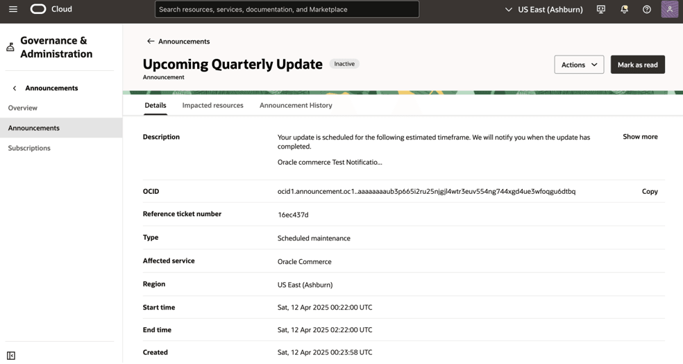Click the Created field label
The width and height of the screenshot is (683, 364).
pos(155,352)
